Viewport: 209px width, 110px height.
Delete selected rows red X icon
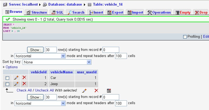point(96,91)
